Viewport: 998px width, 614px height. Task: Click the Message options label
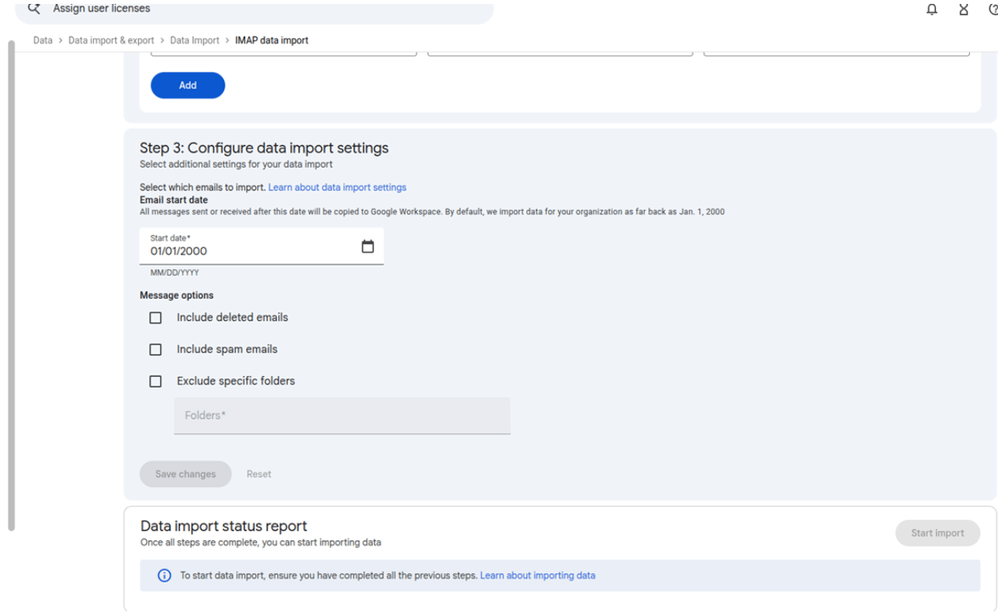coord(176,295)
